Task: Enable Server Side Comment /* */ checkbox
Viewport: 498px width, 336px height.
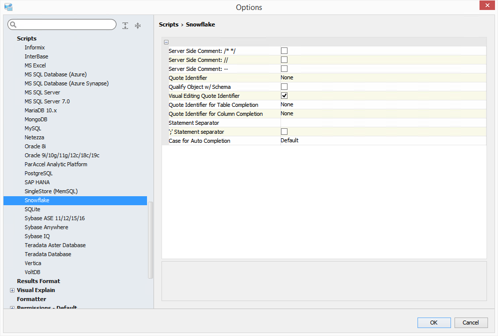Action: coord(284,51)
